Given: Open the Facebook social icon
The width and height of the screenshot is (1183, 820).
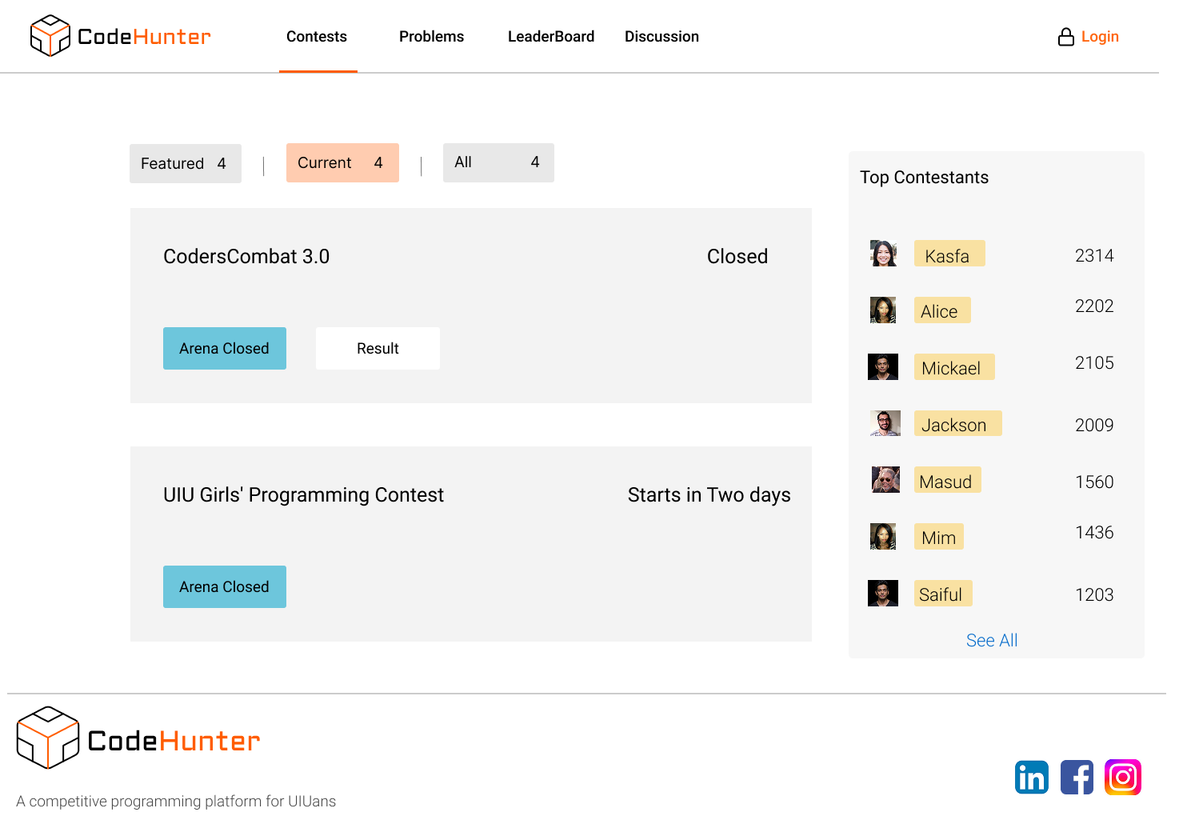Looking at the screenshot, I should (1077, 777).
